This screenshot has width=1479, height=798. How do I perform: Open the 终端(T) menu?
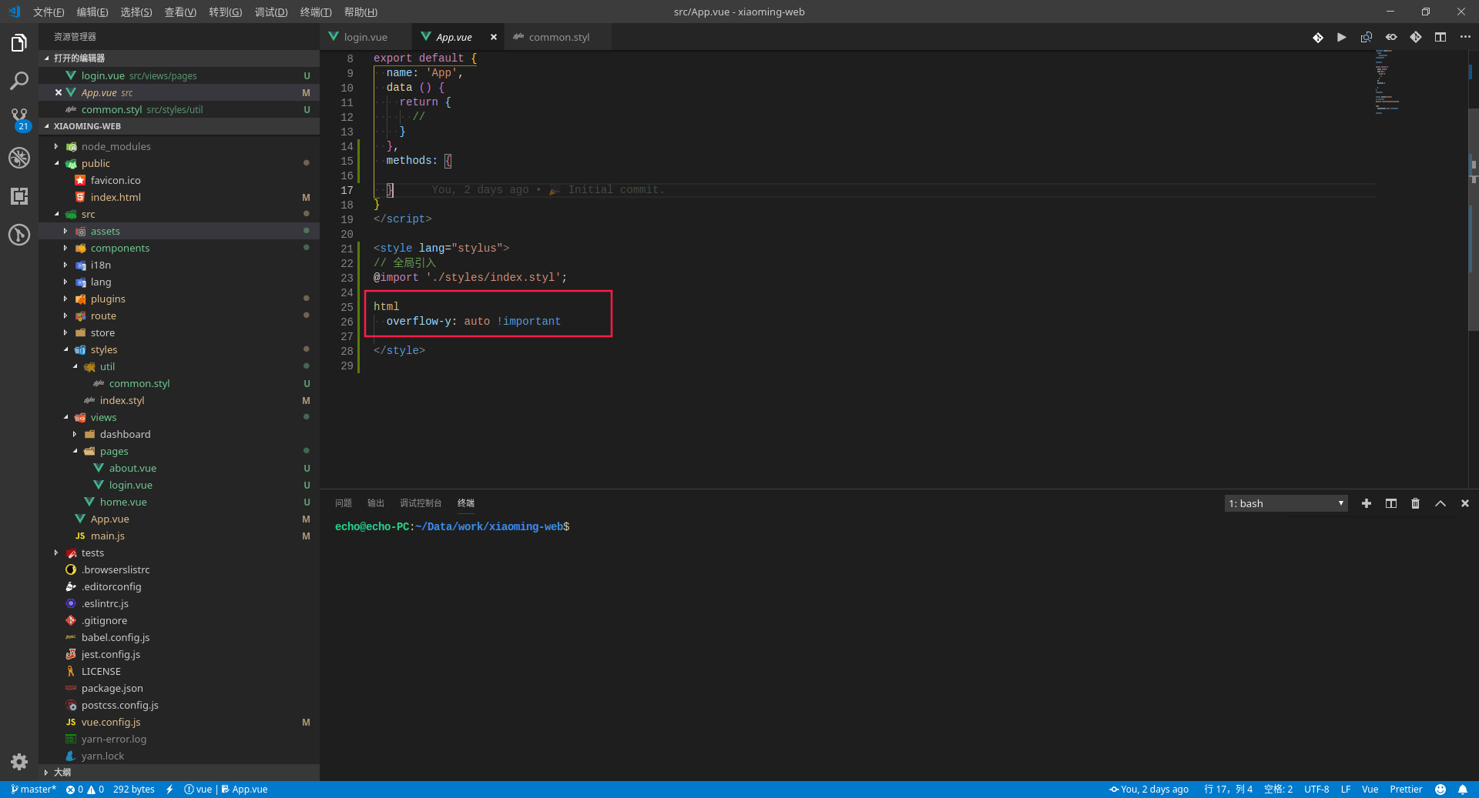316,12
